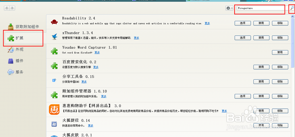The height and width of the screenshot is (137, 295).
Task: Focus the add-on search field
Action: coord(260,8)
